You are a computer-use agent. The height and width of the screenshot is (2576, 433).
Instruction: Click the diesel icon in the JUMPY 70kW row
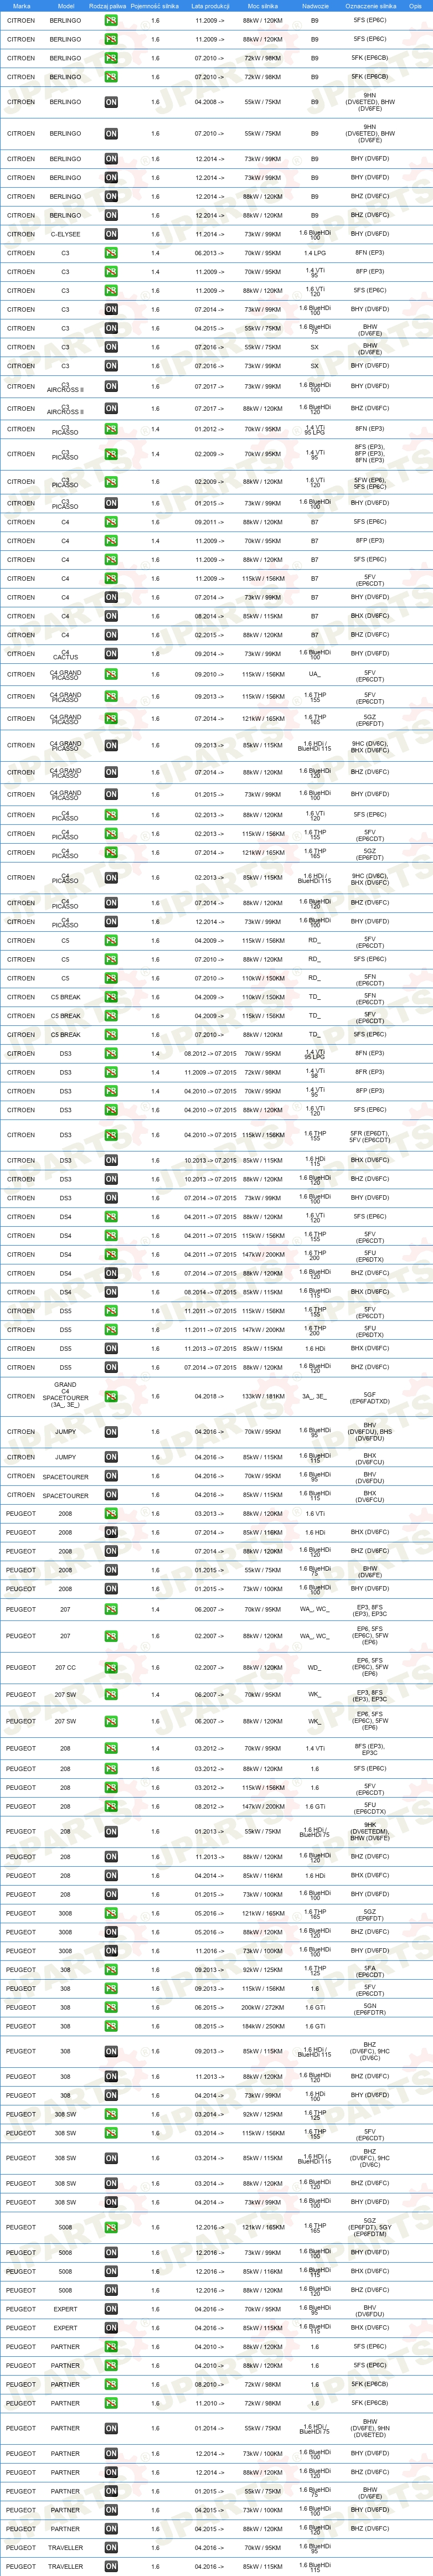(x=111, y=1432)
